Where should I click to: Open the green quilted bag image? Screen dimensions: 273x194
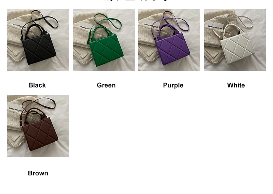[104, 40]
